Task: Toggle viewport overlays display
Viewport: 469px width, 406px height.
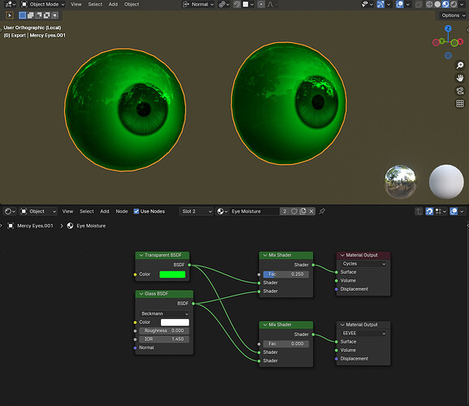Action: click(400, 4)
